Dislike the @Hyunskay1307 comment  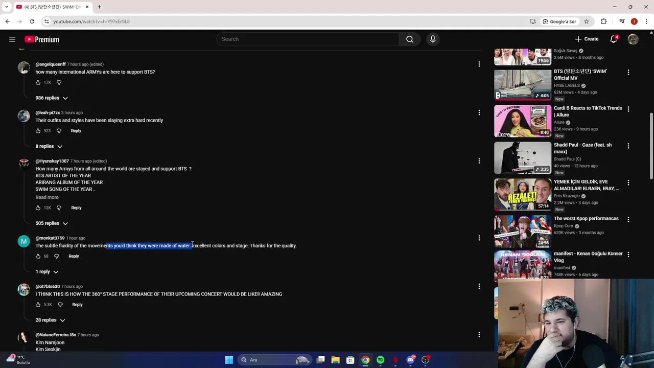coord(59,208)
